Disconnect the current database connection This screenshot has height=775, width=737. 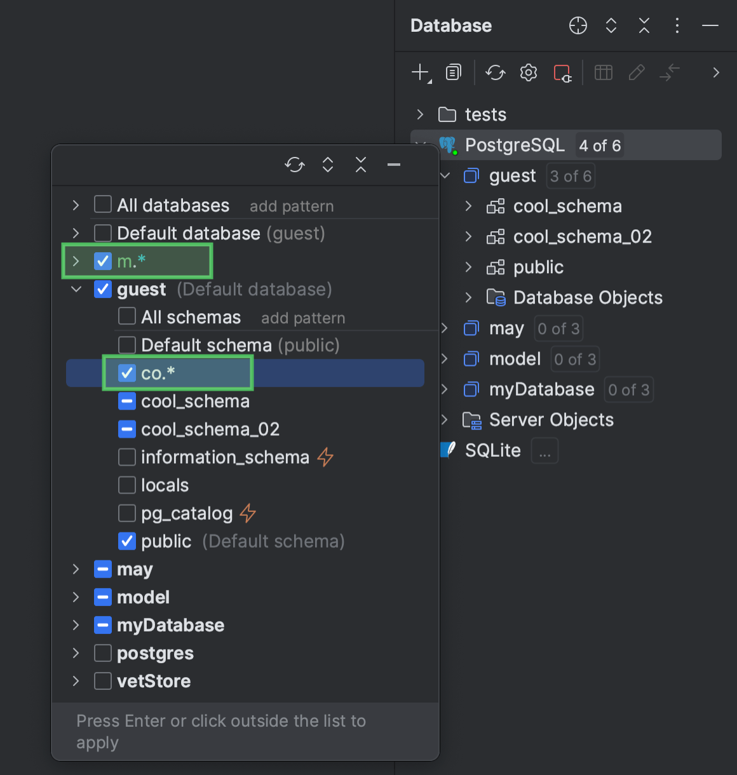click(x=562, y=72)
